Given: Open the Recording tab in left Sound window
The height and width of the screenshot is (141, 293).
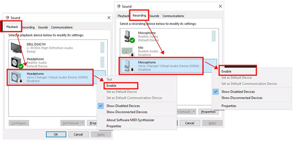Looking at the screenshot, I should pyautogui.click(x=28, y=27).
